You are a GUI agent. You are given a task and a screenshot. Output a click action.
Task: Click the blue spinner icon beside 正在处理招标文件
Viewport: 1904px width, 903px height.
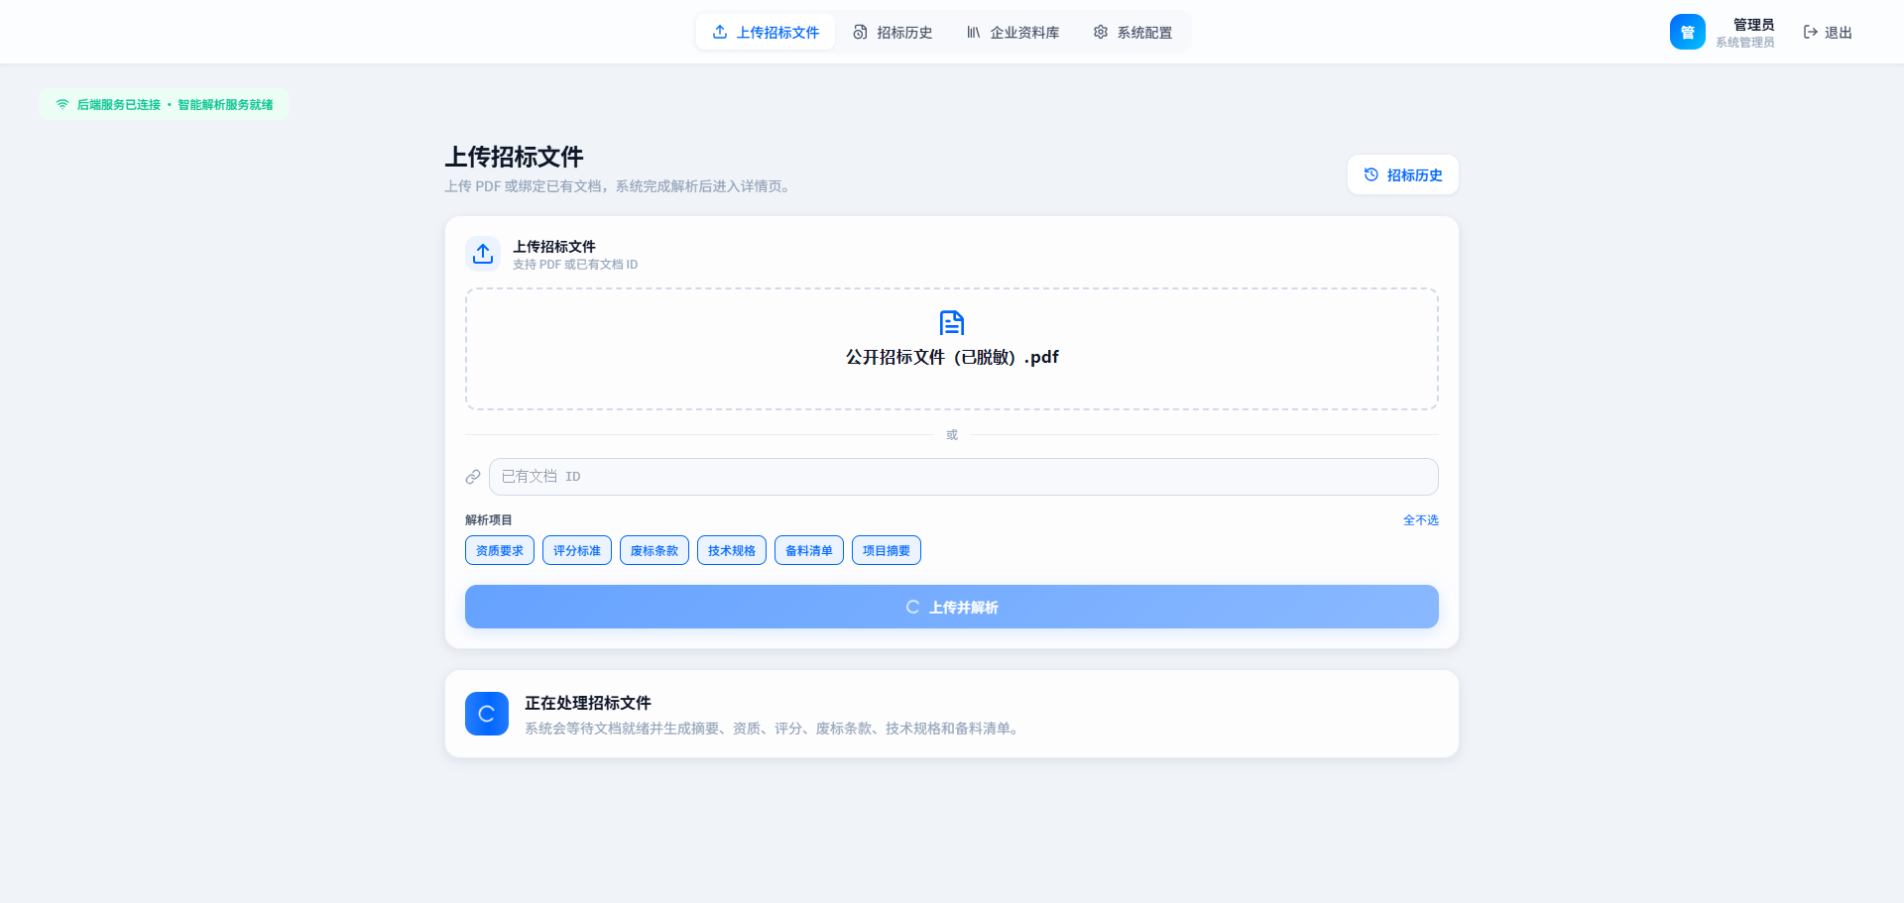pos(487,714)
